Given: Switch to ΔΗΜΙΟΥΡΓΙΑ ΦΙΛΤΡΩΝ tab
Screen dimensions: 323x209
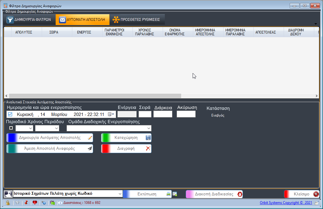Looking at the screenshot, I should [29, 20].
